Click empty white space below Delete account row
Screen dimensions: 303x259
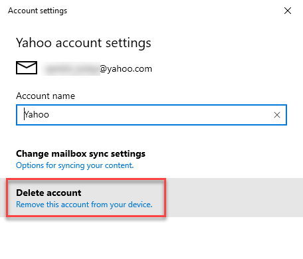[151, 238]
